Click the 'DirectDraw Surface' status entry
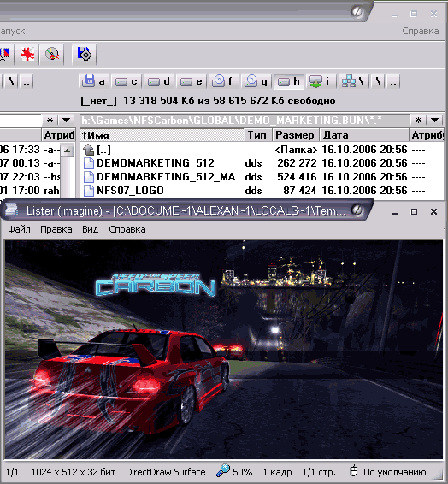The width and height of the screenshot is (448, 484). tap(165, 472)
